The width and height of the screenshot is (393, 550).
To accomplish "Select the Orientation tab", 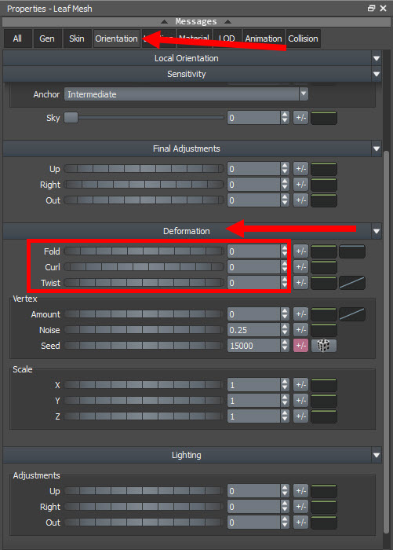I will click(117, 38).
